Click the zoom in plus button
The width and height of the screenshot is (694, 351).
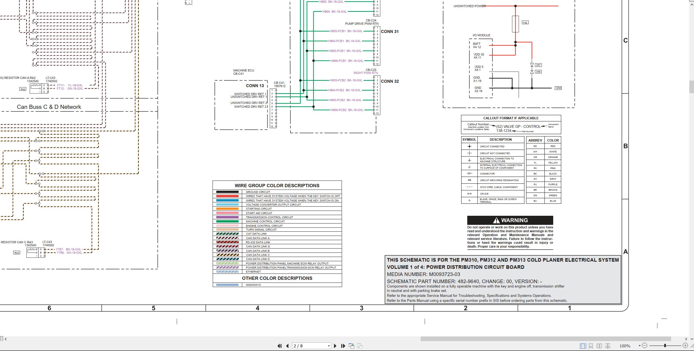(685, 346)
